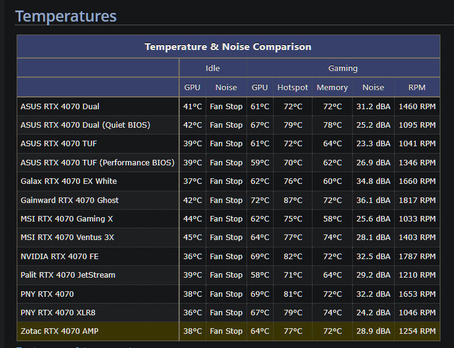Click Fan Stop in the Gainward Ghost row
This screenshot has height=348, width=454.
click(x=226, y=200)
